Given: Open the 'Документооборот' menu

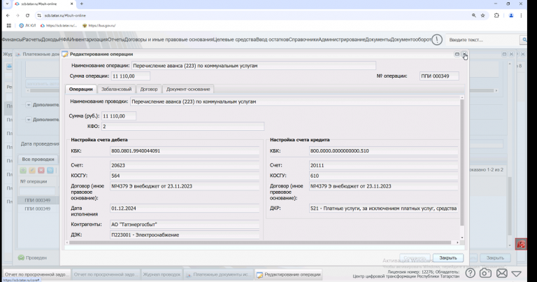Looking at the screenshot, I should click(x=410, y=40).
